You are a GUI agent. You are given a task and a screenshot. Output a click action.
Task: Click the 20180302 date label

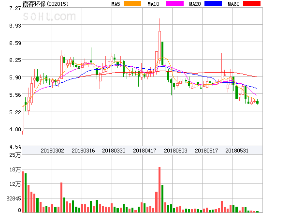point(52,151)
